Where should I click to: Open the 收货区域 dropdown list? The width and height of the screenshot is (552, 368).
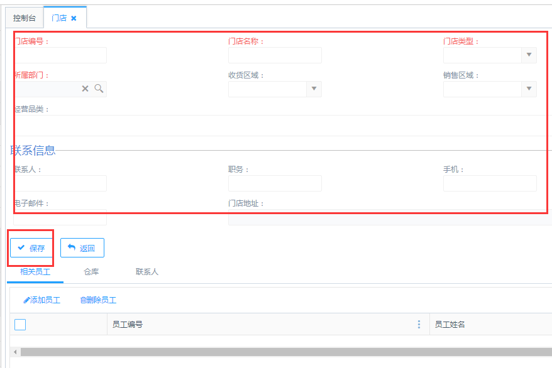pos(314,89)
